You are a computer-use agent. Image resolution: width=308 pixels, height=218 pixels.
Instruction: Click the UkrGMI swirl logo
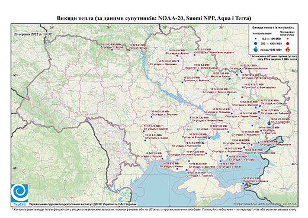pos(20,194)
